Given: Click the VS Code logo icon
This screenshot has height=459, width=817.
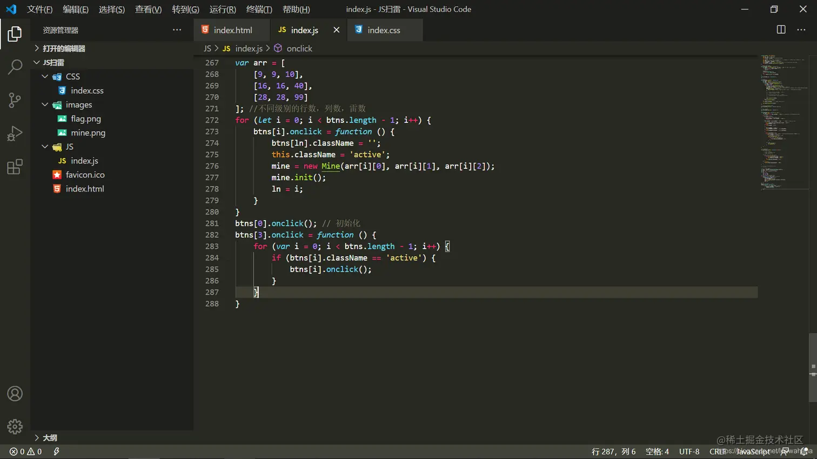Looking at the screenshot, I should pos(11,9).
